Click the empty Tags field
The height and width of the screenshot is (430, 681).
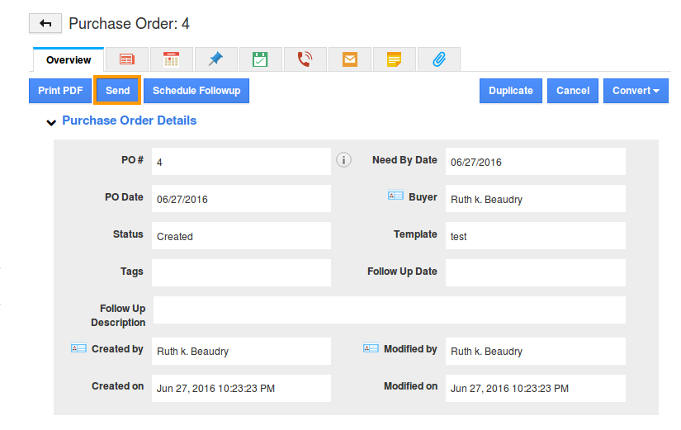click(241, 272)
